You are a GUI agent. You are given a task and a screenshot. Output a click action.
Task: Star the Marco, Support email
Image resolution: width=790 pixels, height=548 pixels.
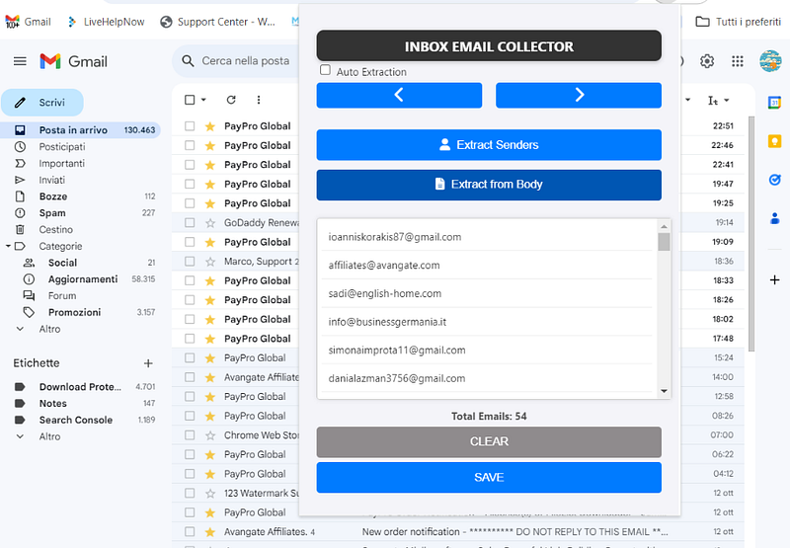pyautogui.click(x=210, y=262)
